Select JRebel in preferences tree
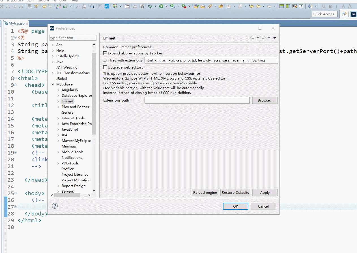Viewport: 357px width, 253px height. click(62, 79)
